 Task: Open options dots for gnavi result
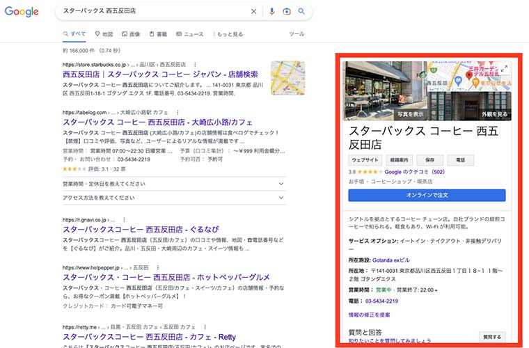(x=124, y=219)
